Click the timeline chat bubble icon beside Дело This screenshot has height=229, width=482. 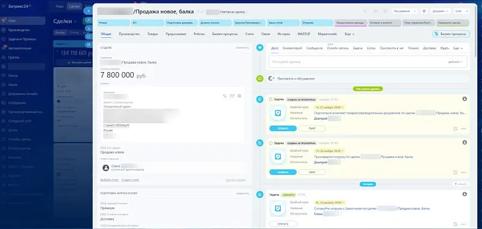point(260,47)
